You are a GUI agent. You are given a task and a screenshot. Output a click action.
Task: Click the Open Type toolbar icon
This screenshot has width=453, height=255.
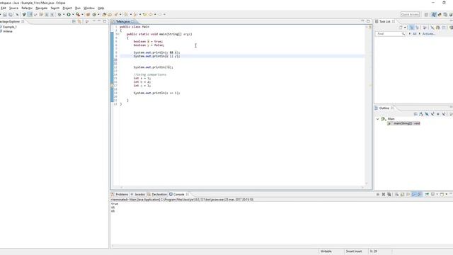pyautogui.click(x=104, y=14)
